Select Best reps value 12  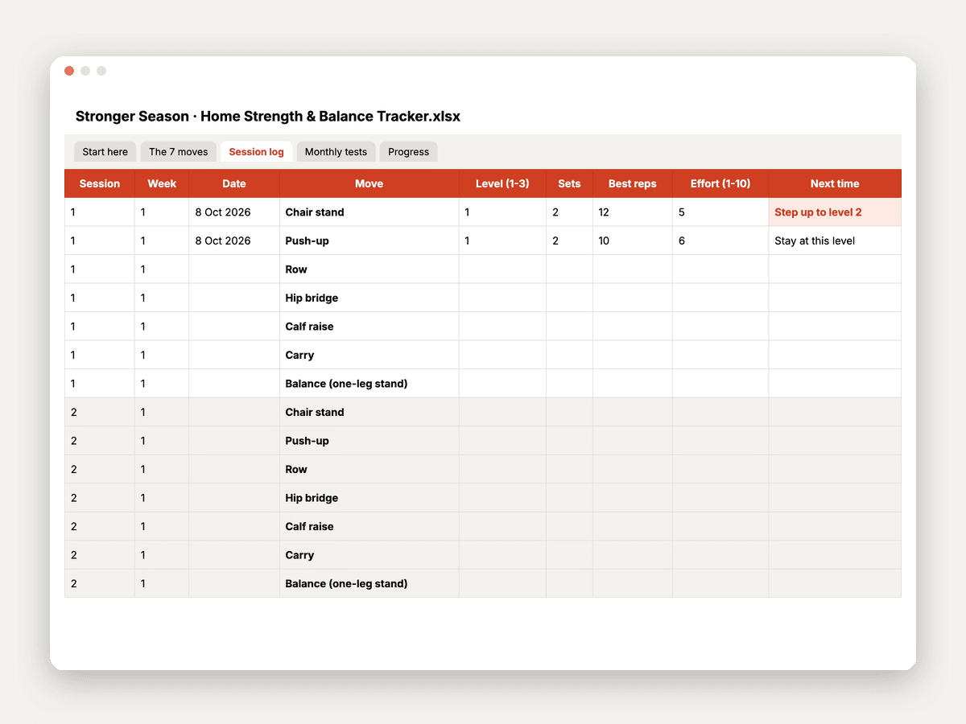point(633,212)
